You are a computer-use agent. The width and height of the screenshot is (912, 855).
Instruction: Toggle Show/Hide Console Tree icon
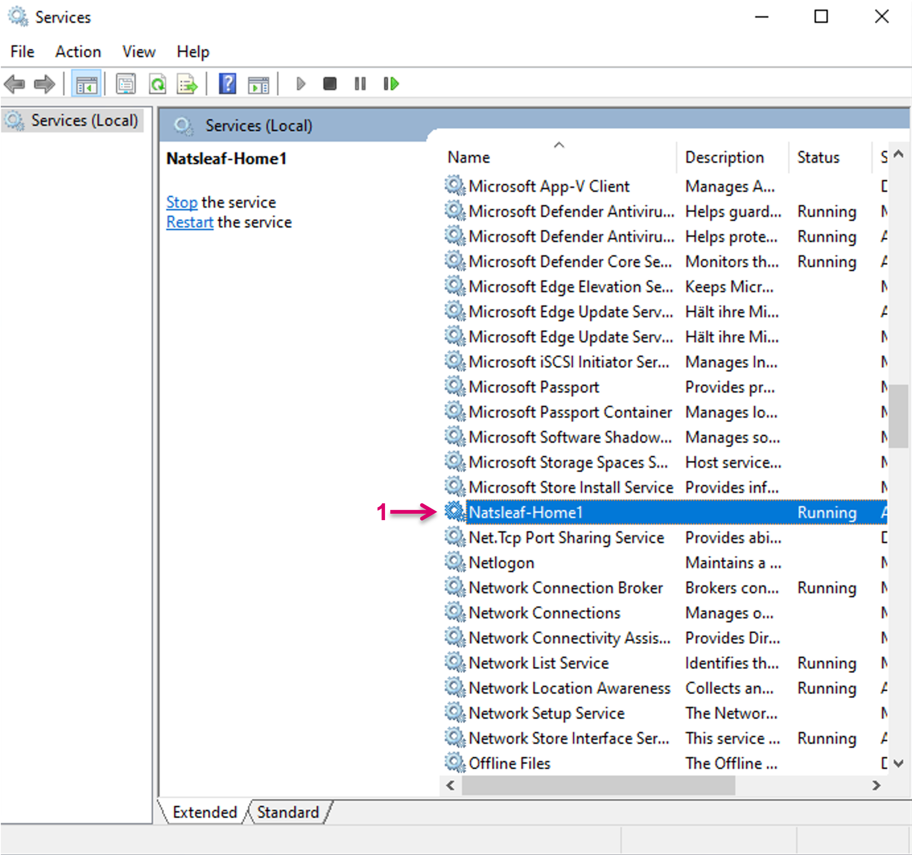click(x=86, y=84)
